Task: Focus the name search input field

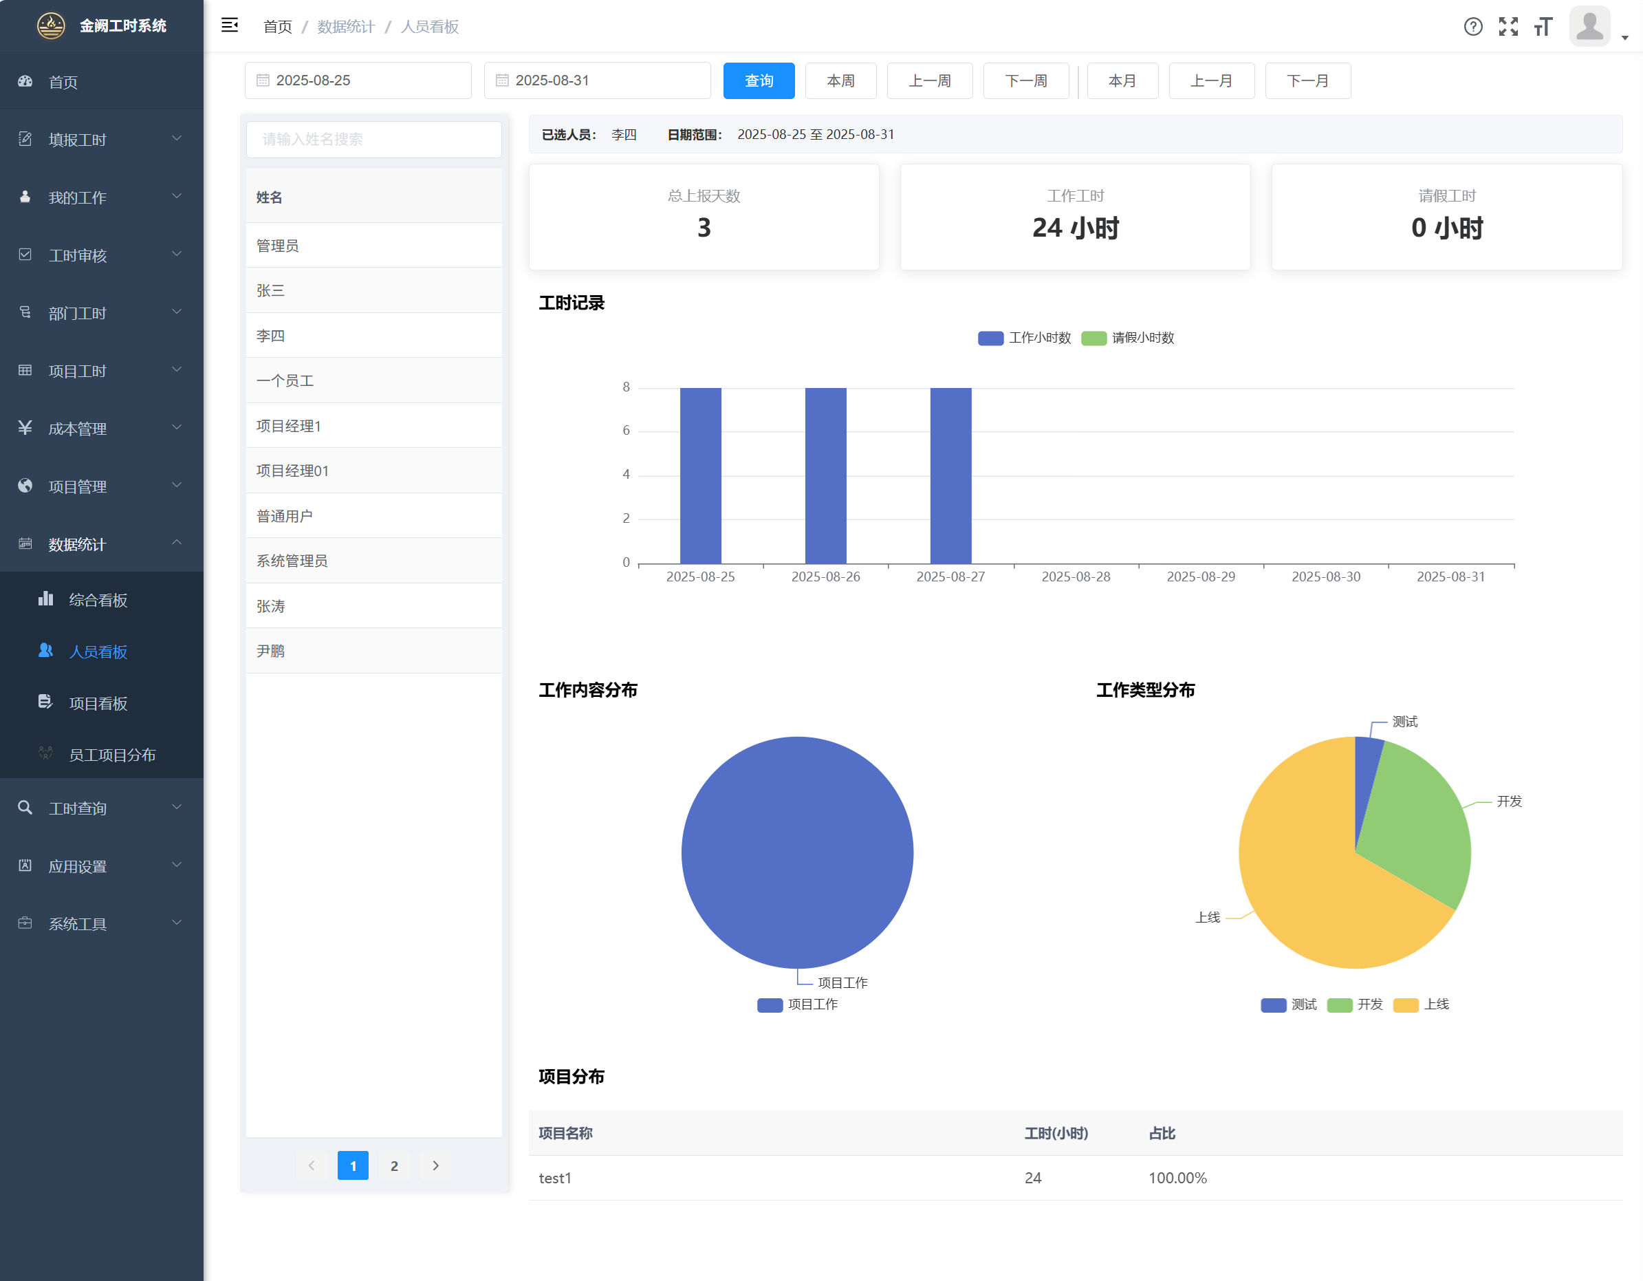Action: coord(374,139)
